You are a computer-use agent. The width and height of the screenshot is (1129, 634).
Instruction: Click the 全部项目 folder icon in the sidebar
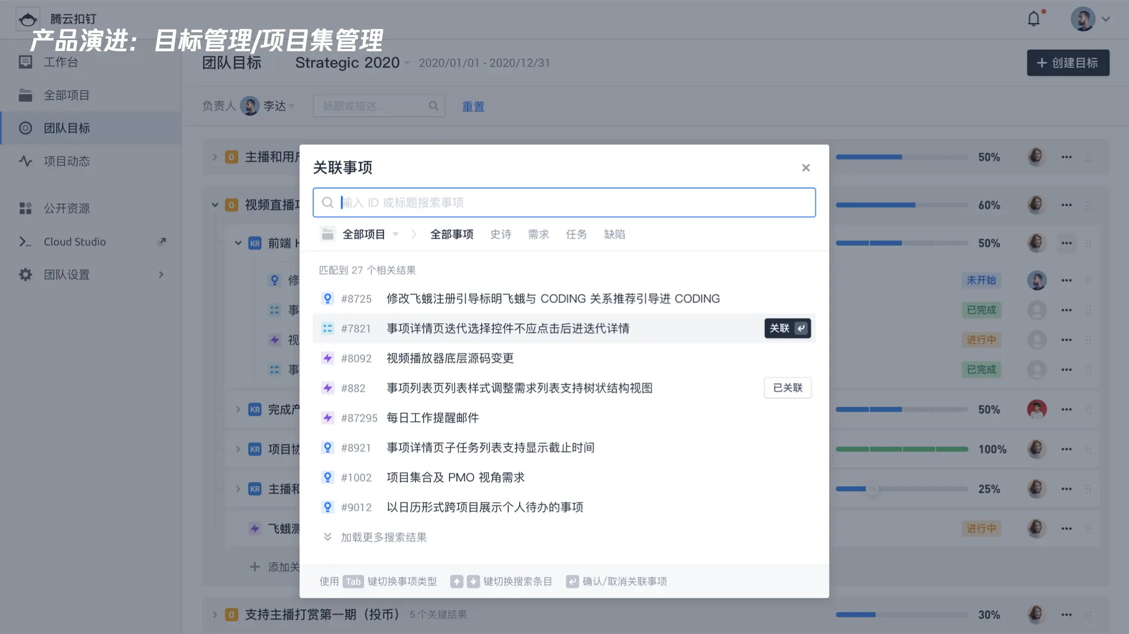[25, 95]
